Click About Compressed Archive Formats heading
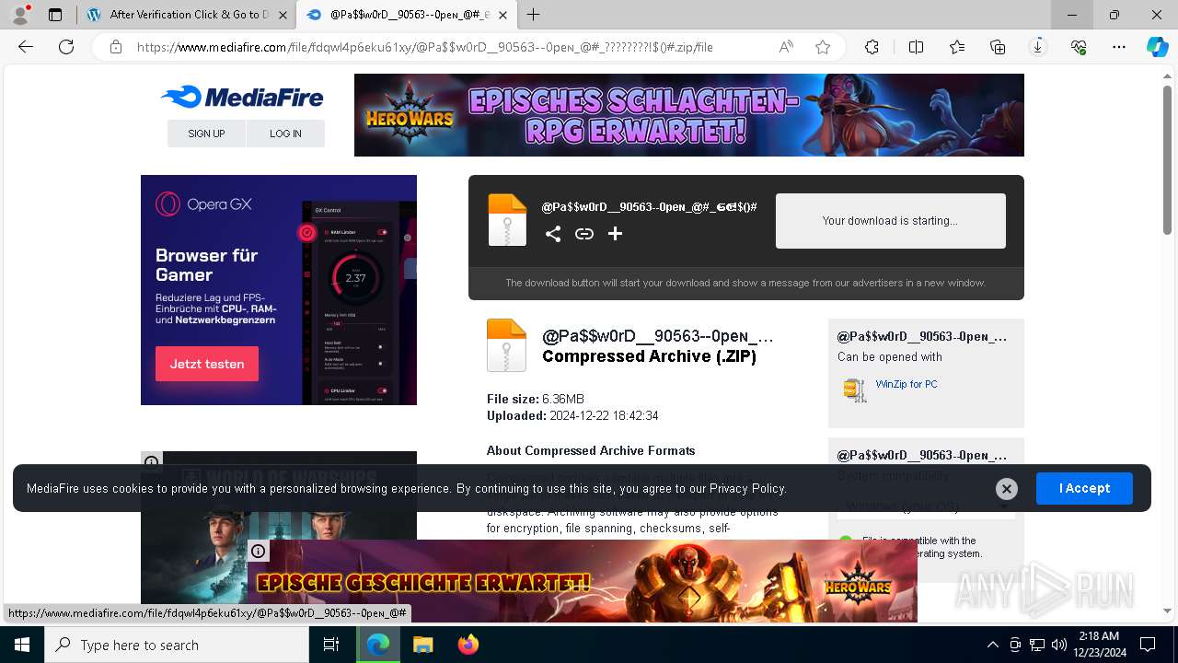Screen dimensions: 1178x663 click(591, 450)
